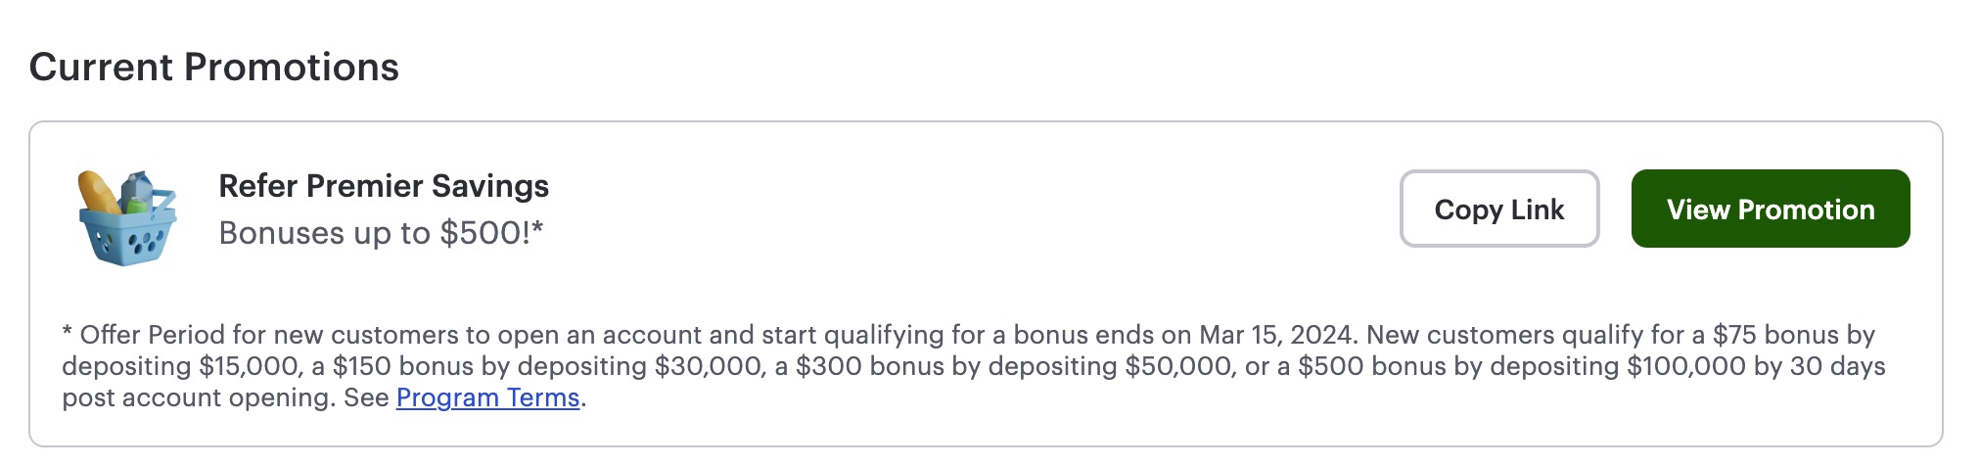Click the $15,000 deposit amount
Screen dimensions: 1979x466
(249, 366)
